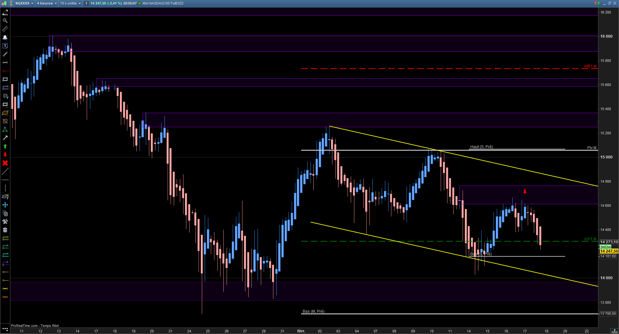Choose the crossed-out orange ellipse tool
This screenshot has height=334, width=619.
pos(5,121)
